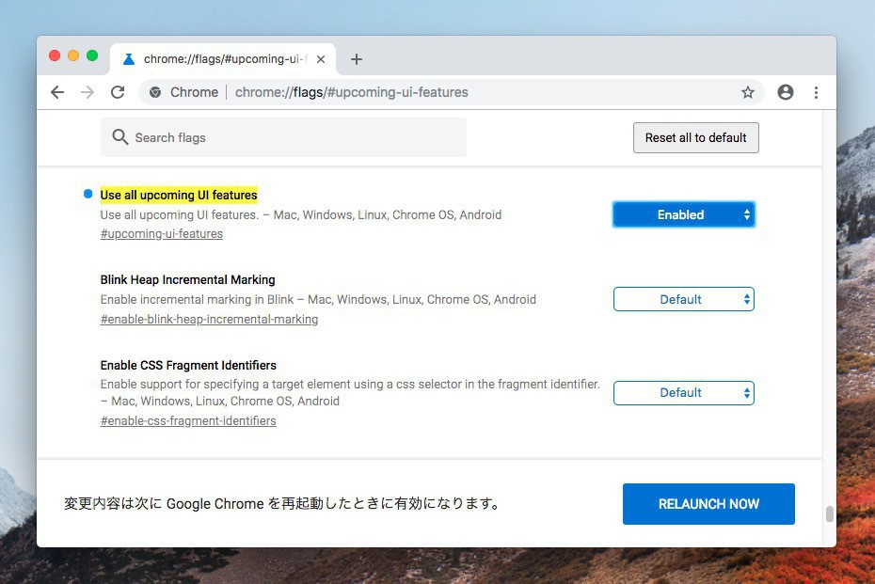Click the Japanese relaunch notice text
875x584 pixels.
tap(280, 503)
